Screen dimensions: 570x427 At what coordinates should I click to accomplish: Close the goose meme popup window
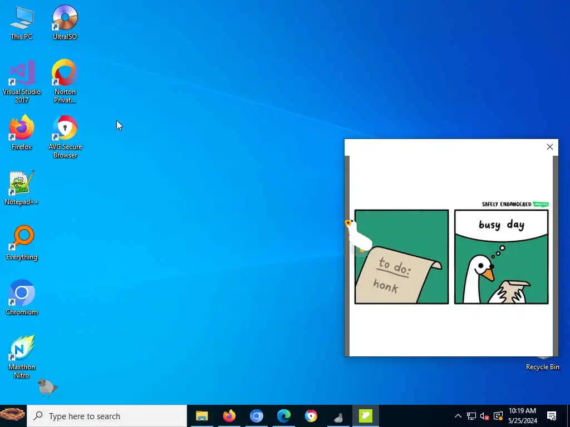click(x=549, y=147)
